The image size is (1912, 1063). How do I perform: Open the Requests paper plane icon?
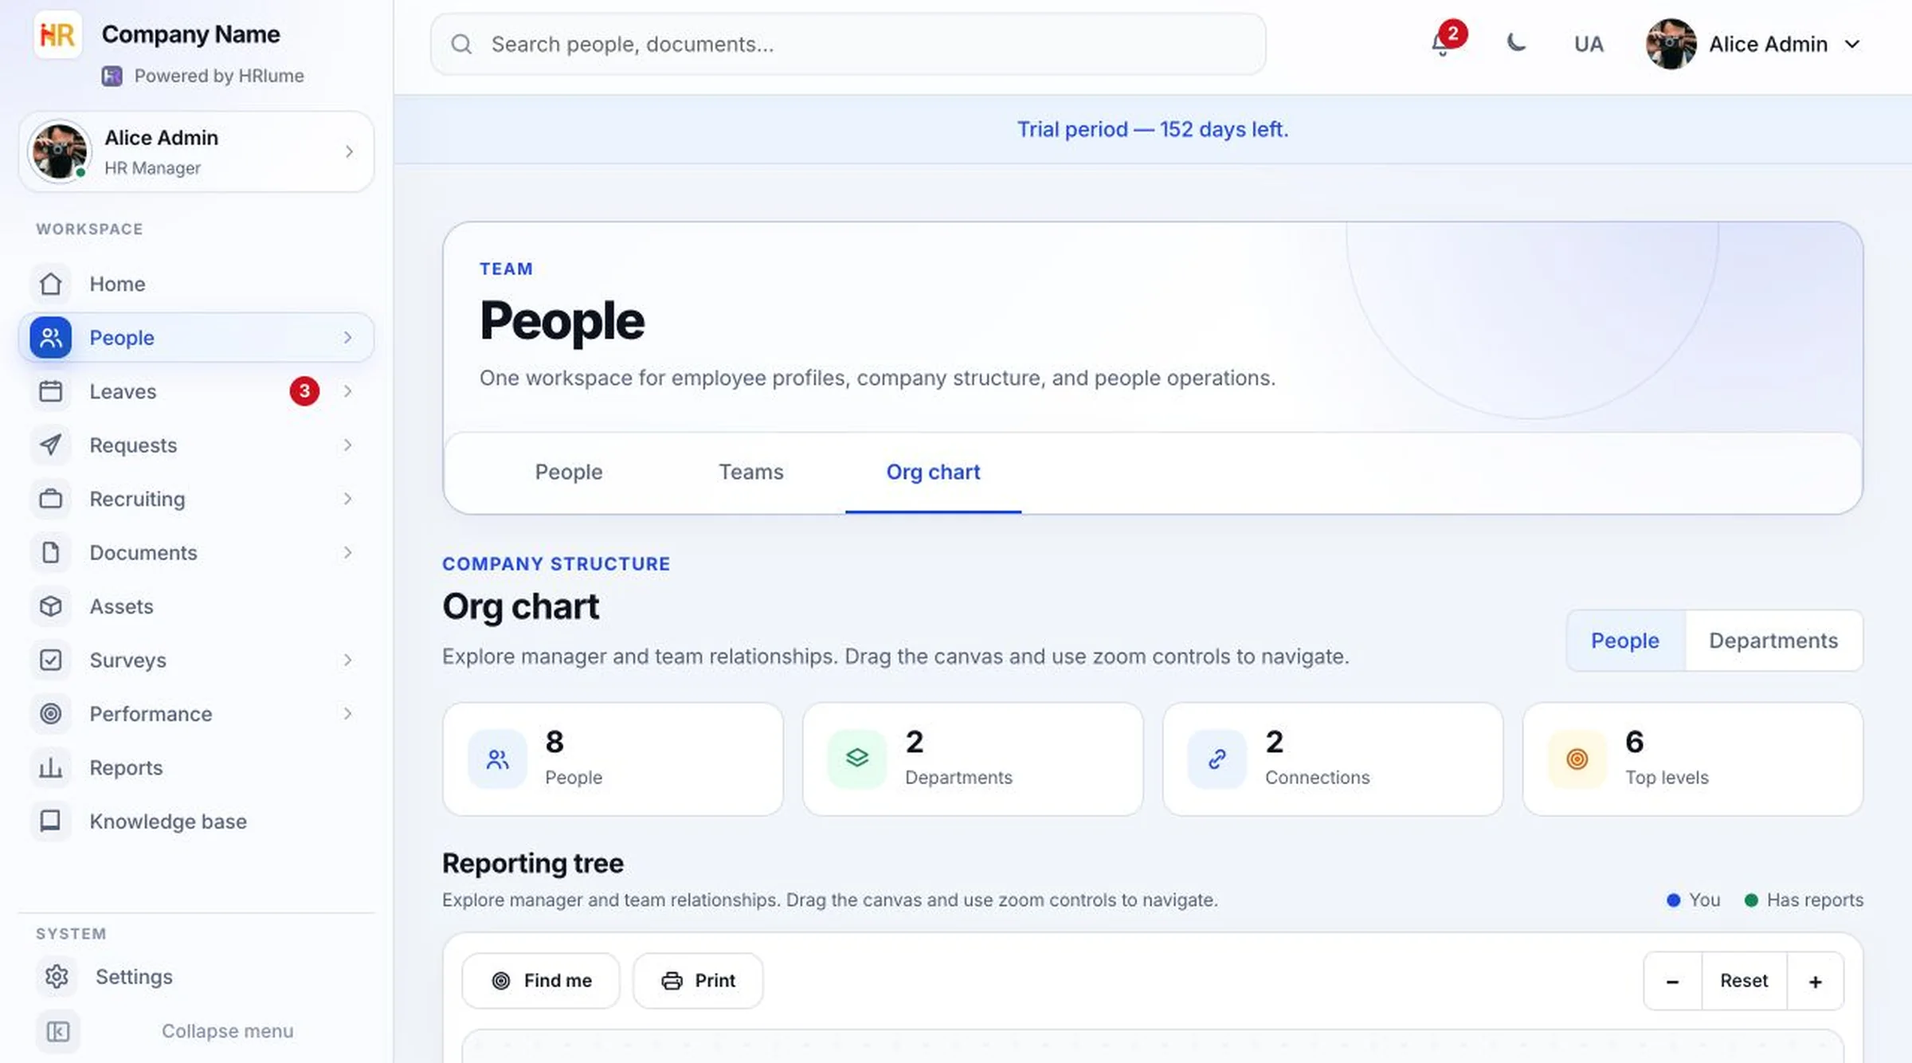click(x=51, y=445)
